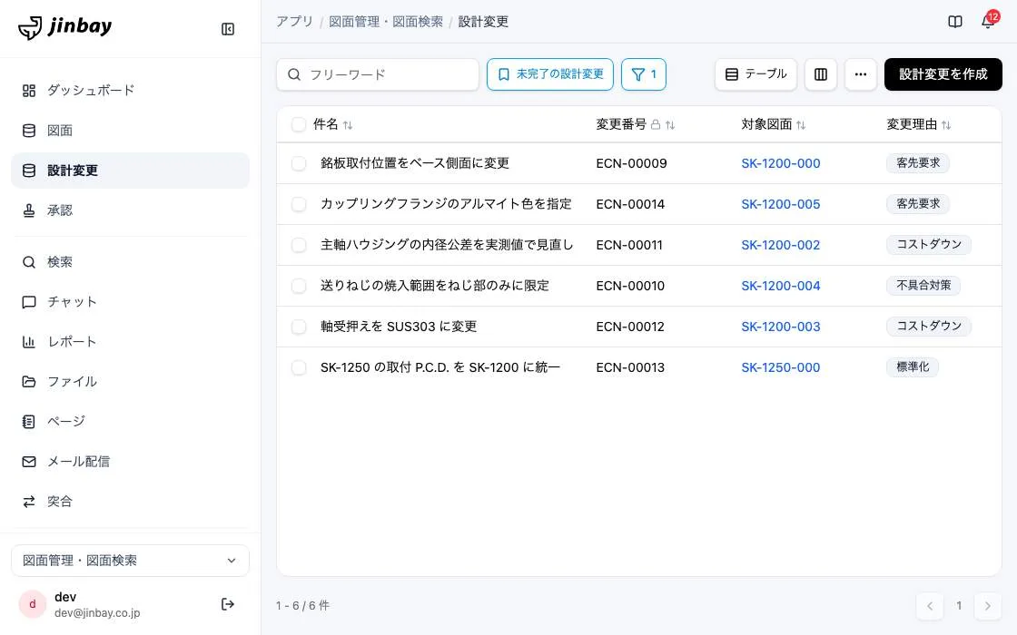Viewport: 1017px width, 635px height.
Task: Open drawing link SK-1200-002
Action: coord(780,245)
